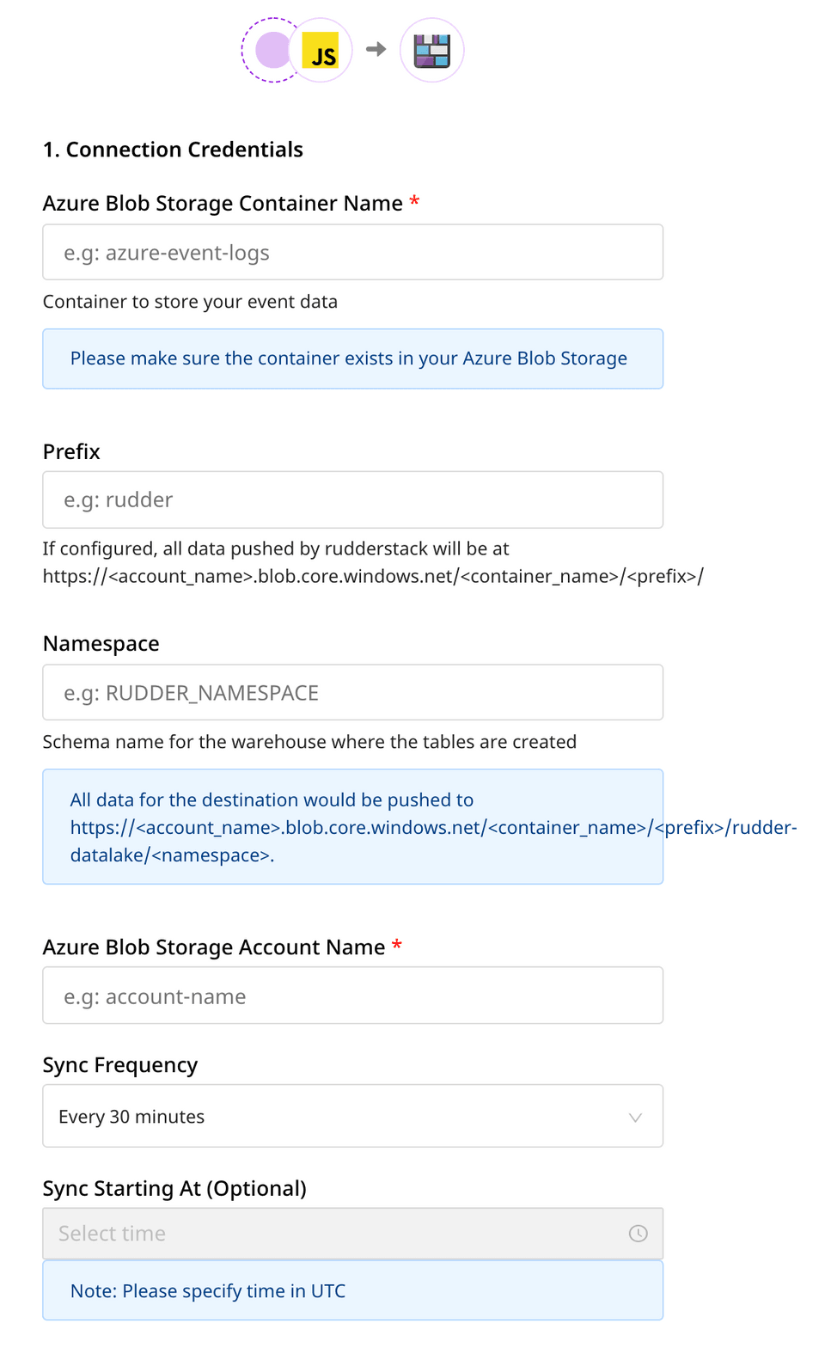Open the Every 30 minutes dropdown

[x=353, y=1116]
